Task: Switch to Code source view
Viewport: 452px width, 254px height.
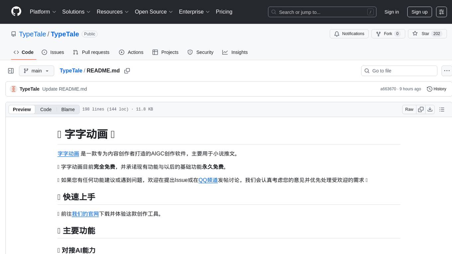Action: click(46, 109)
